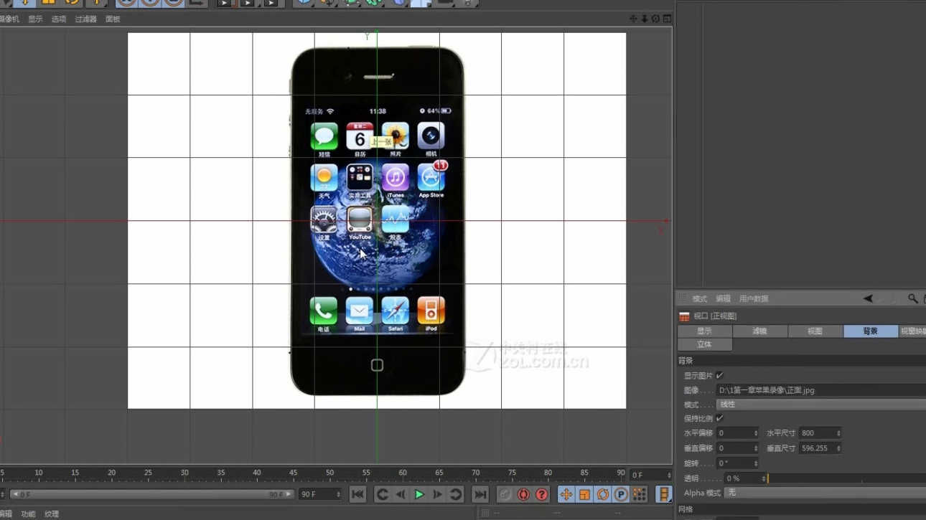Toggle autokeying red circular icon

coord(523,494)
